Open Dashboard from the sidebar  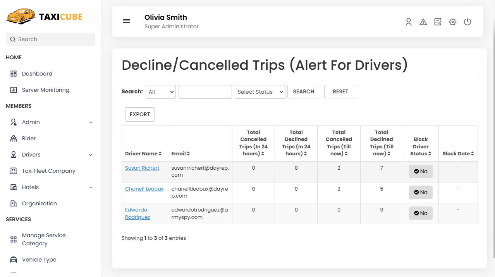click(x=37, y=74)
